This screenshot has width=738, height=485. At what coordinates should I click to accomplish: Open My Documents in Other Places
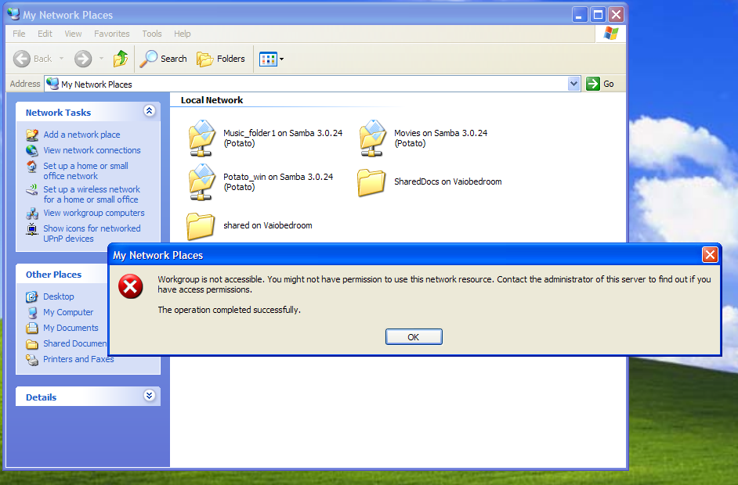[x=71, y=328]
